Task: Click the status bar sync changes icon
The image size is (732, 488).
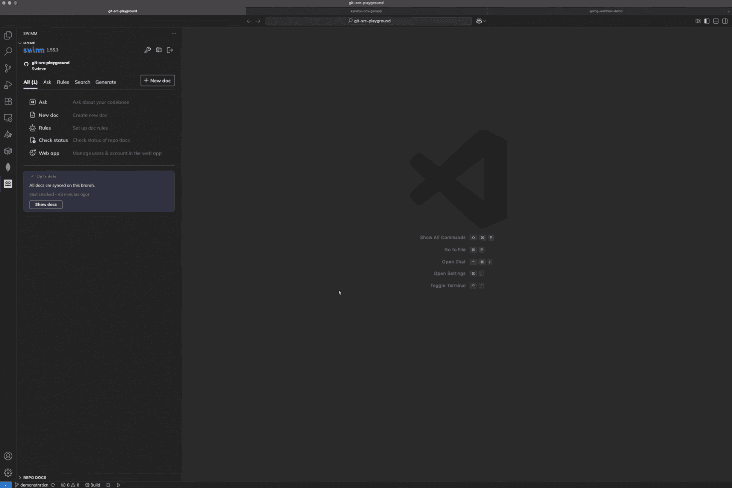Action: [53, 485]
